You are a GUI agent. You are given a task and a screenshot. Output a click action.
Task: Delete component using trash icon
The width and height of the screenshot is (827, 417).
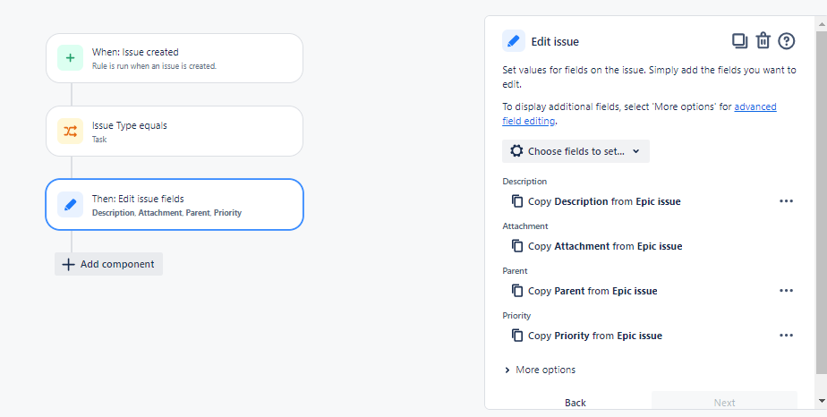[763, 40]
